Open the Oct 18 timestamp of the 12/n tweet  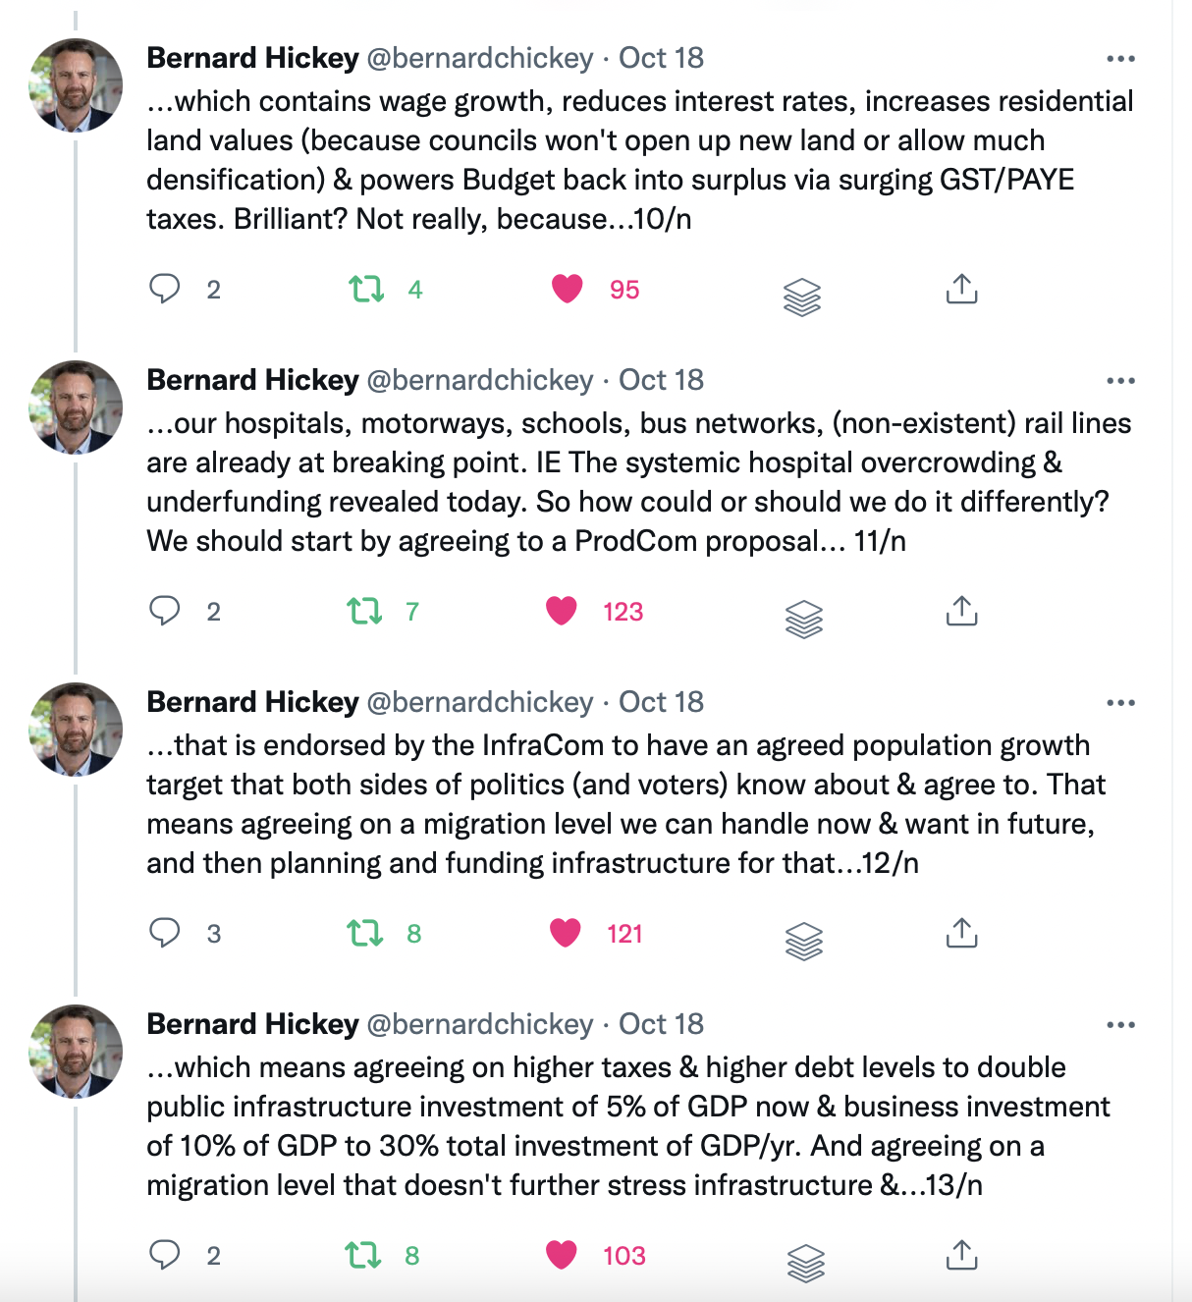click(x=661, y=702)
